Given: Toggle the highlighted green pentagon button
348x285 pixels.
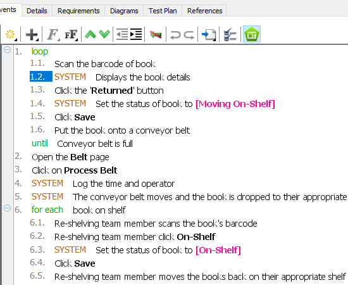Looking at the screenshot, I should [252, 34].
